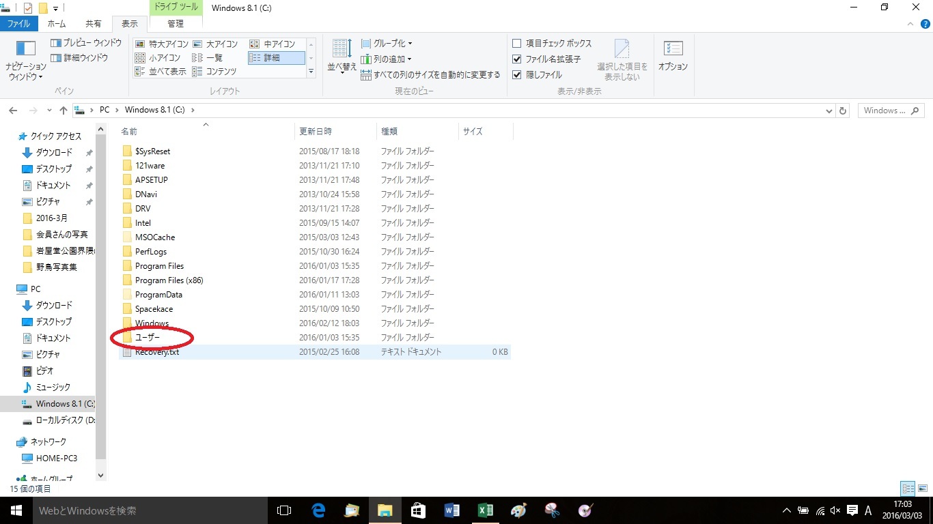The width and height of the screenshot is (933, 524).
Task: Open the quick access toolbar customize dropdown
Action: pos(56,8)
